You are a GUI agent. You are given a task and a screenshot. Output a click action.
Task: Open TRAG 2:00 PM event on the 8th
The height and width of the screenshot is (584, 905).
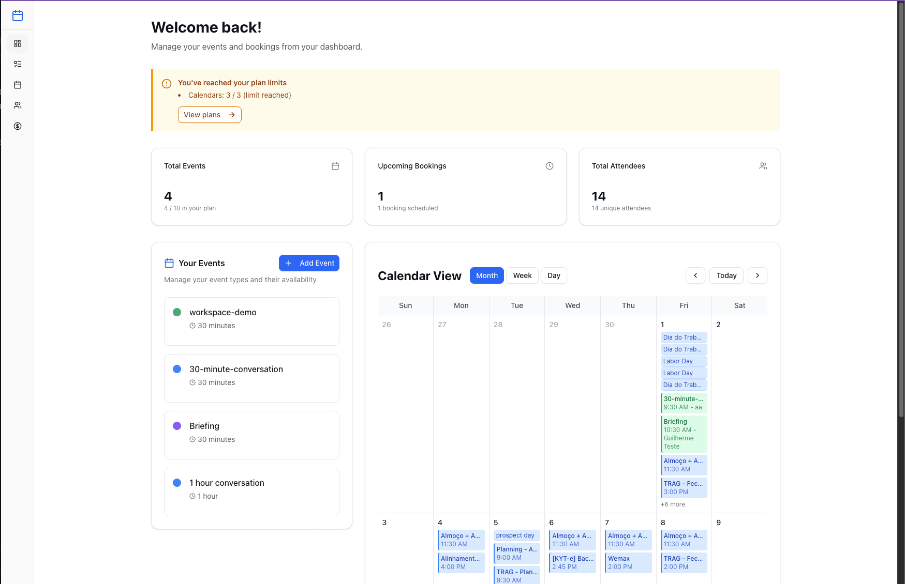tap(684, 563)
